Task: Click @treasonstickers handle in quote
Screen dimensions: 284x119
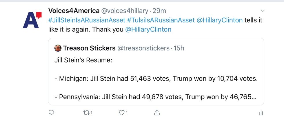Action: click(x=143, y=48)
